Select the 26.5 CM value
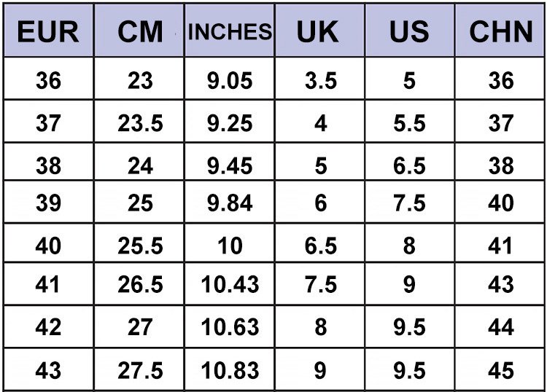Viewport: 547px width, 392px height. pyautogui.click(x=140, y=285)
